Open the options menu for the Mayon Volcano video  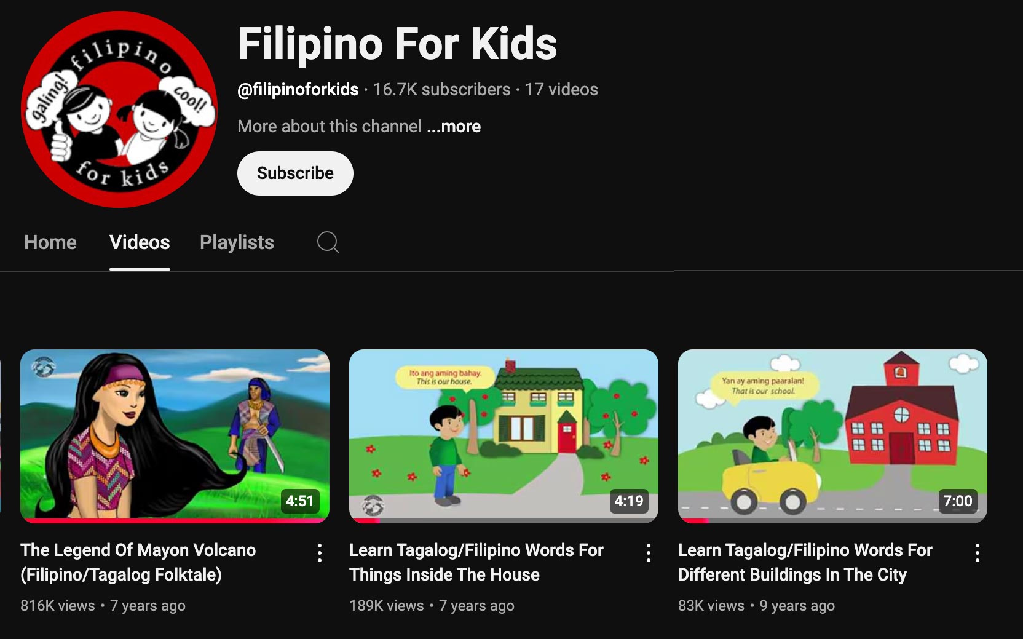[x=320, y=553]
